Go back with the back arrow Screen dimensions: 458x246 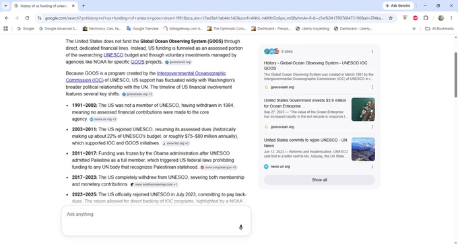pyautogui.click(x=7, y=18)
